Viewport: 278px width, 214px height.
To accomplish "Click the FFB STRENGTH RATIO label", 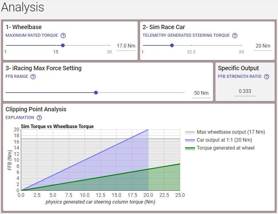I will (x=239, y=77).
